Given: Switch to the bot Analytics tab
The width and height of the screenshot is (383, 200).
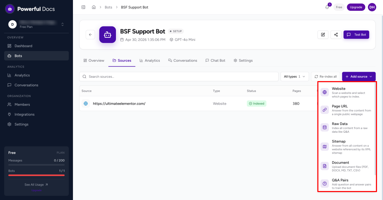Looking at the screenshot, I should pos(150,61).
